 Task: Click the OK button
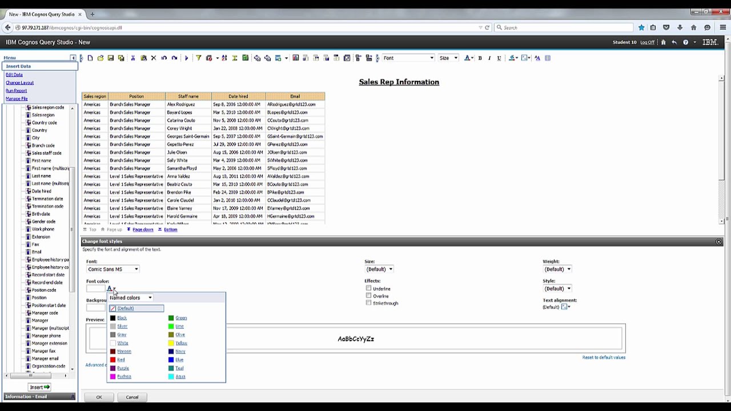coord(99,397)
